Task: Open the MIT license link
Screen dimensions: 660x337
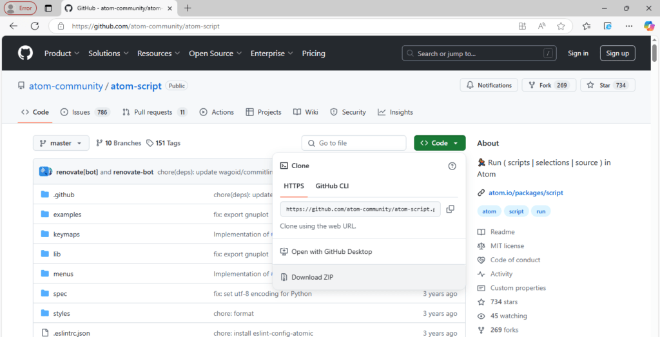Action: click(507, 246)
